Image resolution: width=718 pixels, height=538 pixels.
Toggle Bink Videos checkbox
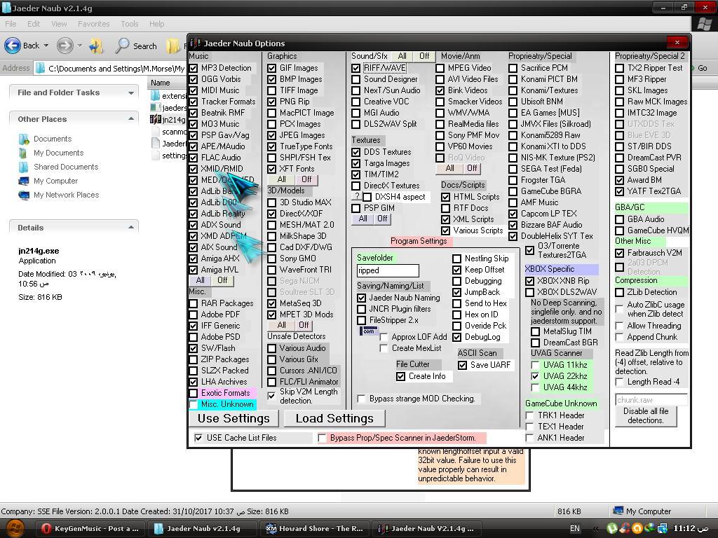pyautogui.click(x=440, y=90)
